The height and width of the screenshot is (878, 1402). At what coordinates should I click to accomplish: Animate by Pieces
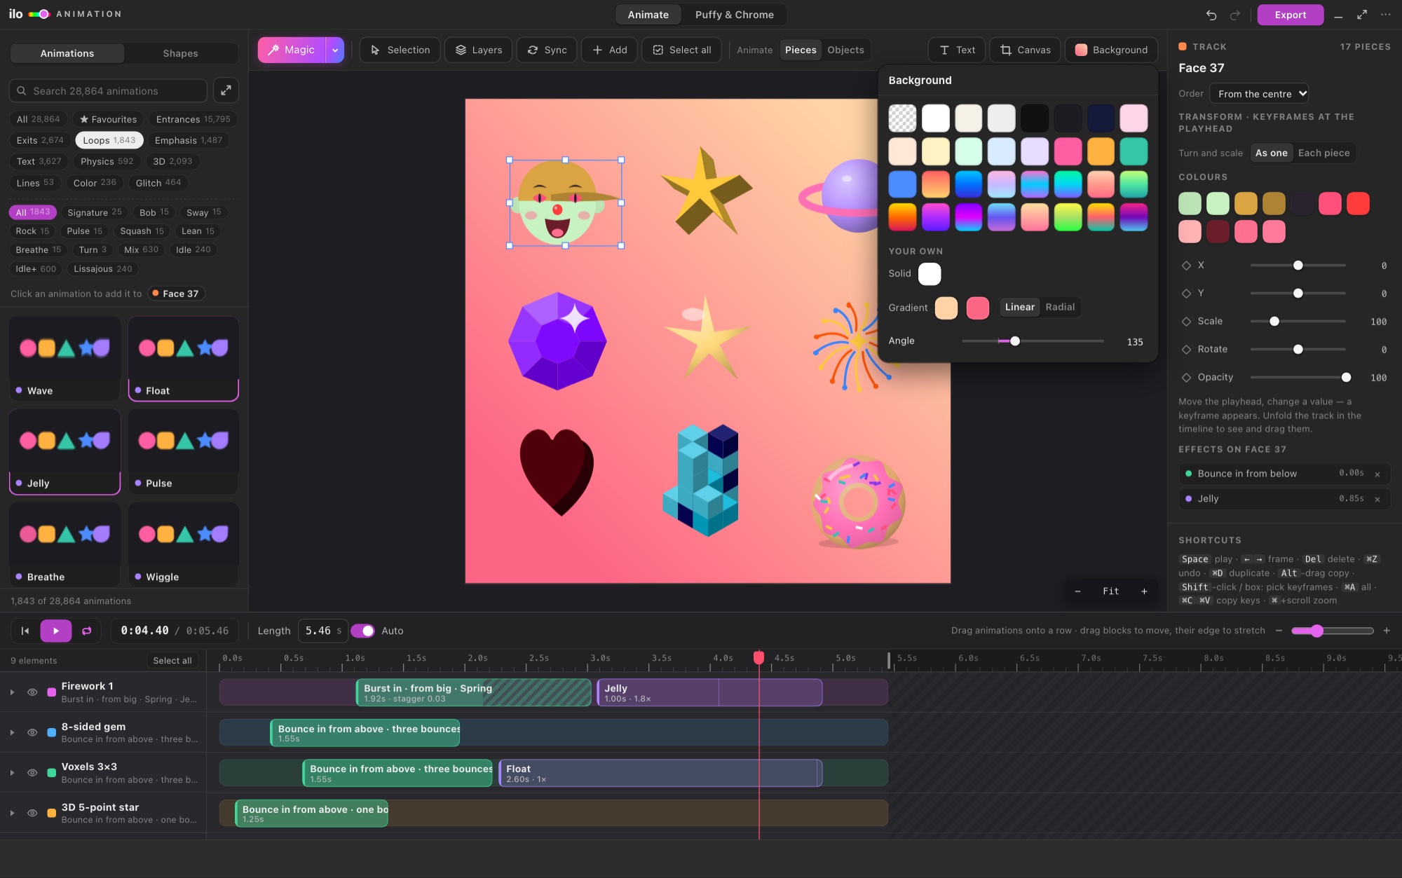click(801, 50)
